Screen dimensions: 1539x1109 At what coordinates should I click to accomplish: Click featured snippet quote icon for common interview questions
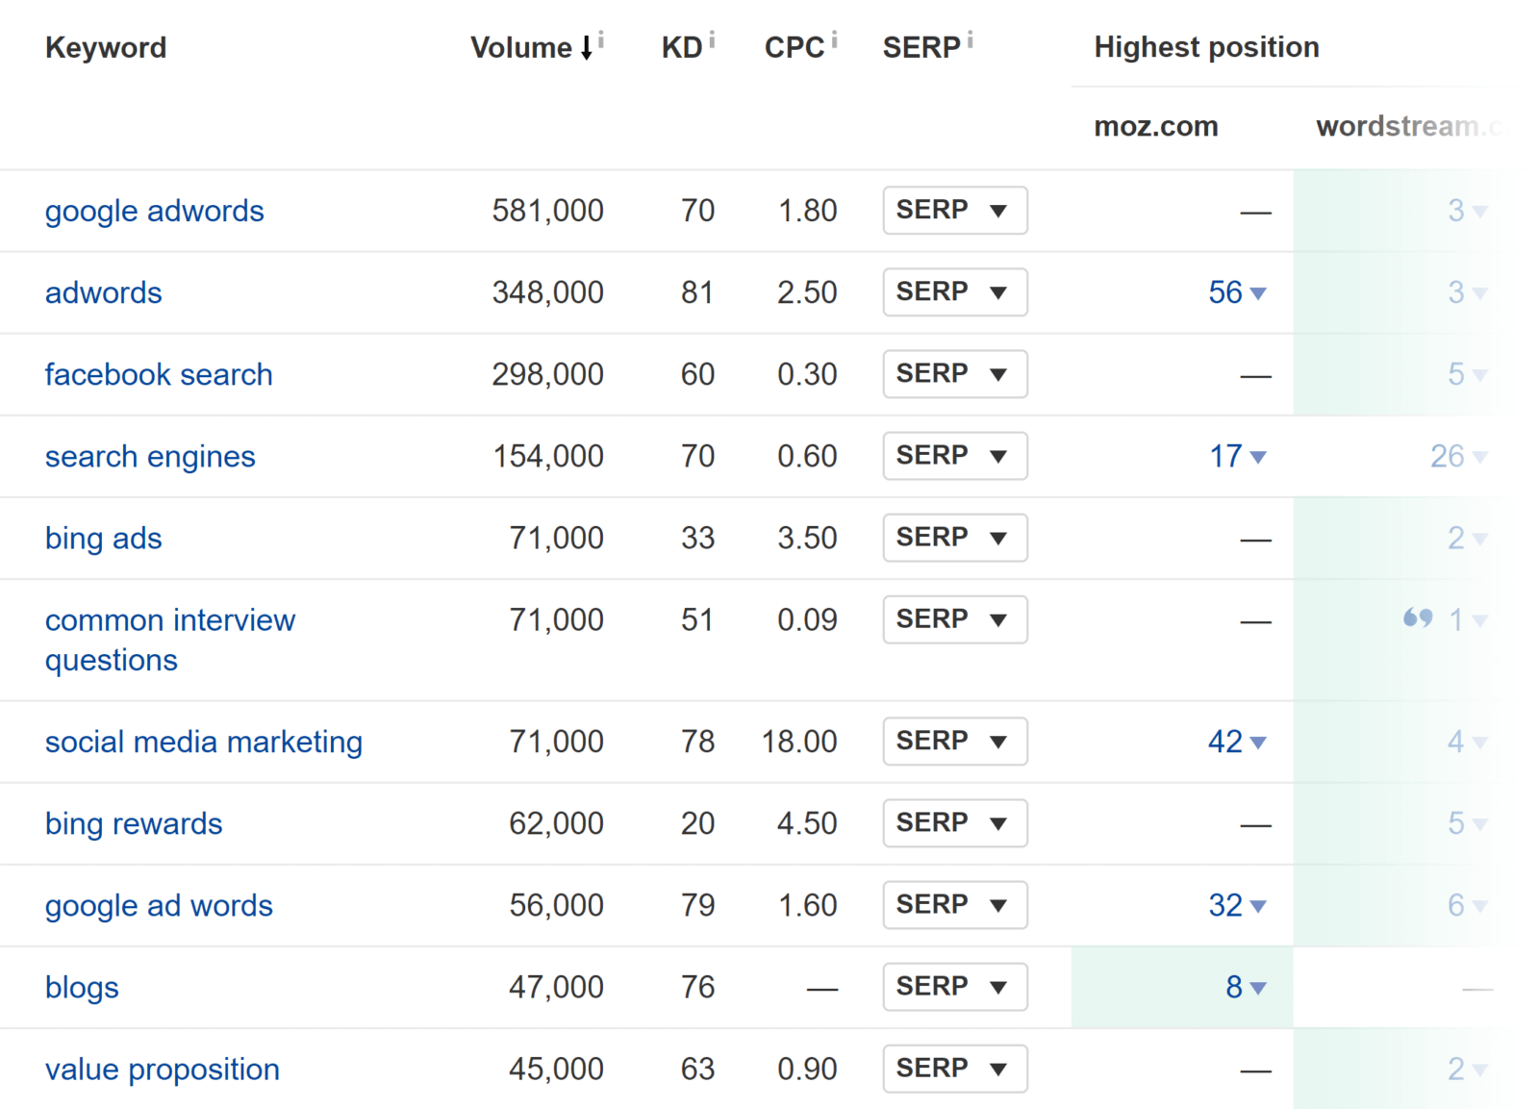point(1418,618)
